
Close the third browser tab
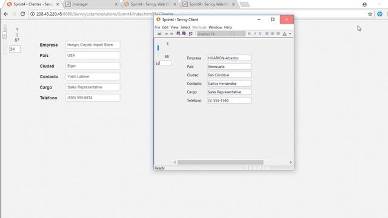pos(175,4)
